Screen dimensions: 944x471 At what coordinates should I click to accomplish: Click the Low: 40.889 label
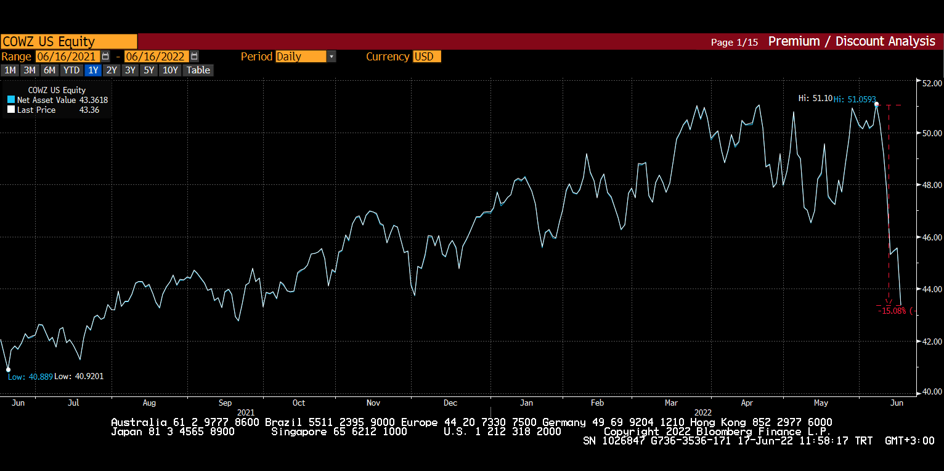(x=30, y=376)
